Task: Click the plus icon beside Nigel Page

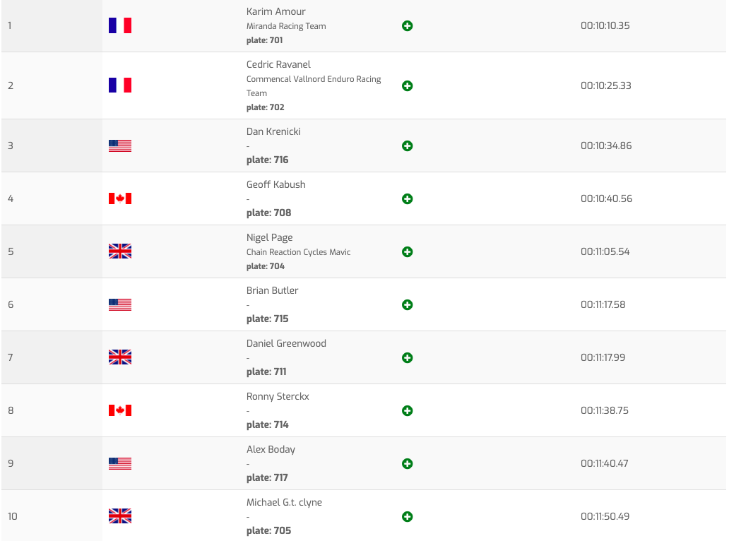Action: click(x=407, y=252)
